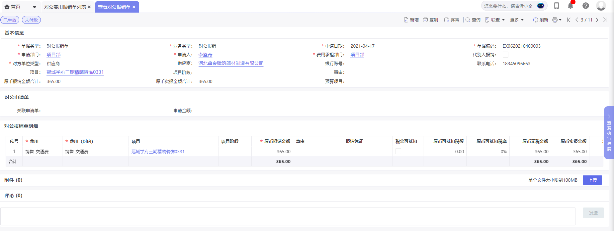Jump to the first record
This screenshot has width=614, height=231.
click(569, 20)
